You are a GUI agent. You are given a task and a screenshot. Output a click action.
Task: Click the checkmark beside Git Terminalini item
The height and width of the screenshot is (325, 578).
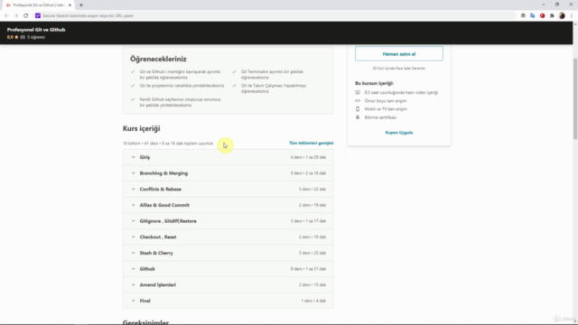[234, 72]
